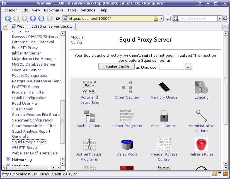Image resolution: width=230 pixels, height=179 pixels.
Task: Open the Dovecot IMAP/POP3 Server link
Action: (36, 37)
